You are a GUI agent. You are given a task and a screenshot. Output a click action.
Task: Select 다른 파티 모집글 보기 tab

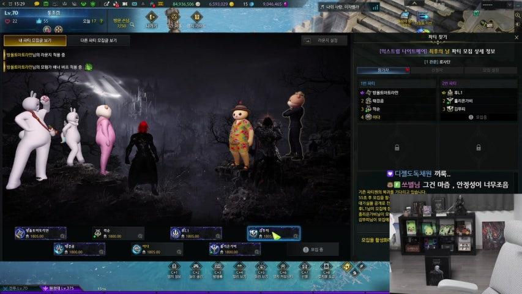(x=99, y=40)
